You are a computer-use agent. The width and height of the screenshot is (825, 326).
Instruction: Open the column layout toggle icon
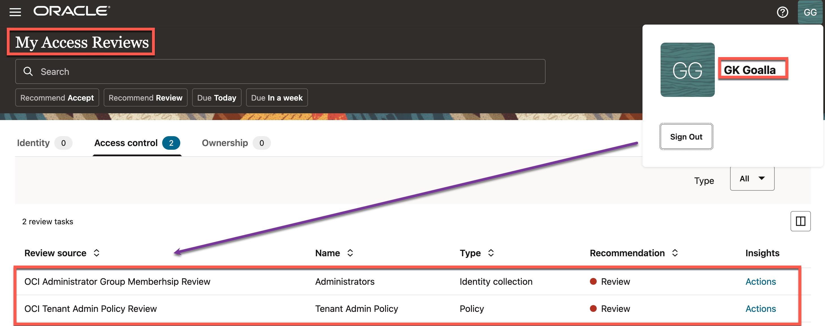point(800,221)
